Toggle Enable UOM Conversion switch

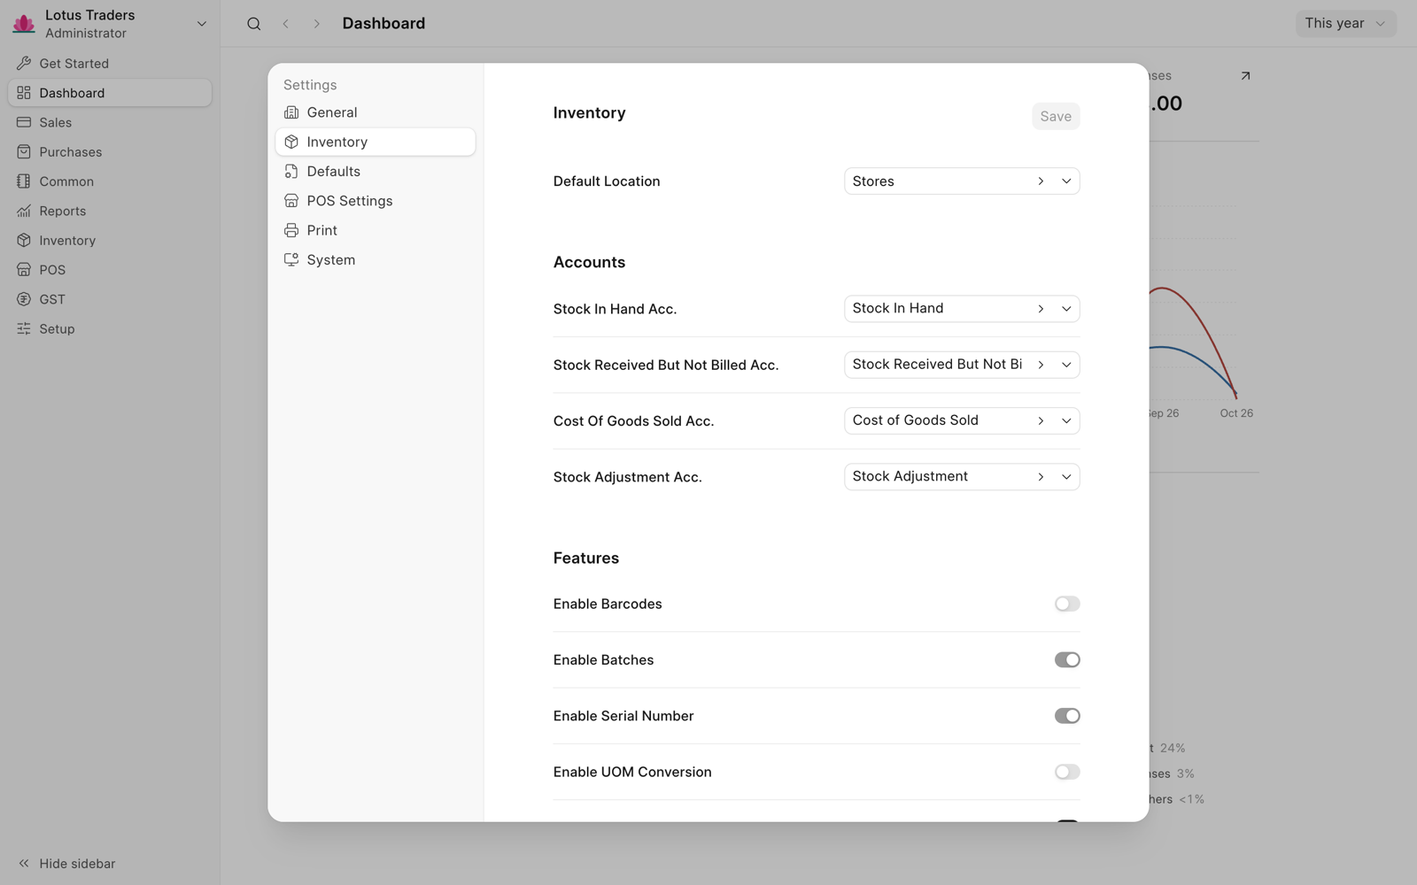point(1067,772)
